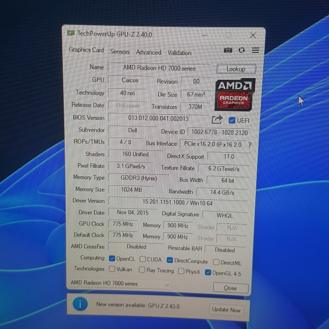329x329 pixels.
Task: Click the blue info icon in the update notice
Action: (80, 305)
